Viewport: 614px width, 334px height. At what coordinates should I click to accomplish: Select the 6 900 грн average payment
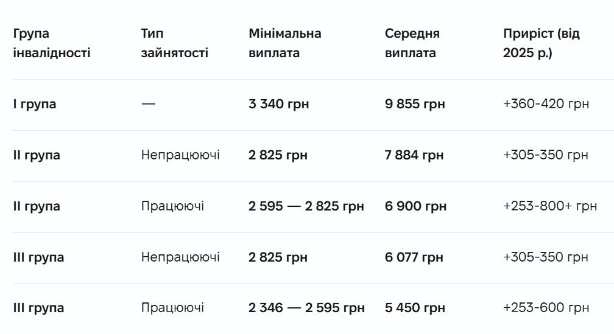click(x=415, y=206)
